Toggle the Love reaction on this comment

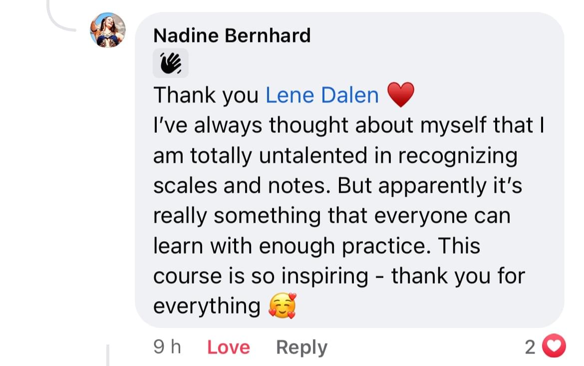[x=228, y=347]
